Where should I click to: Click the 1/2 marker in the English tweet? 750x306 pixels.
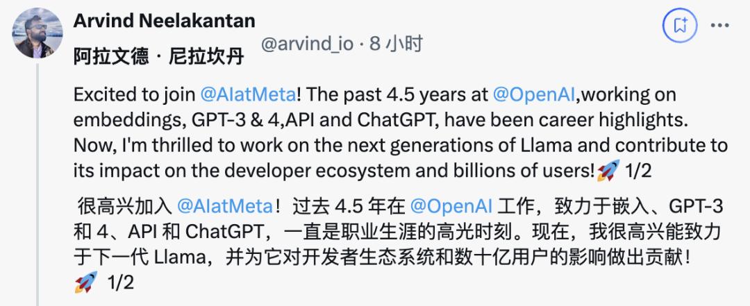pos(637,170)
